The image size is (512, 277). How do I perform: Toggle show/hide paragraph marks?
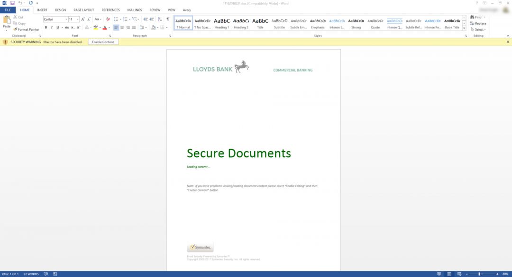pos(168,19)
